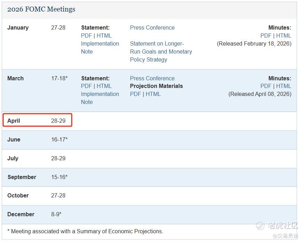Open March statement PDF link
The width and height of the screenshot is (304, 243).
tap(86, 86)
